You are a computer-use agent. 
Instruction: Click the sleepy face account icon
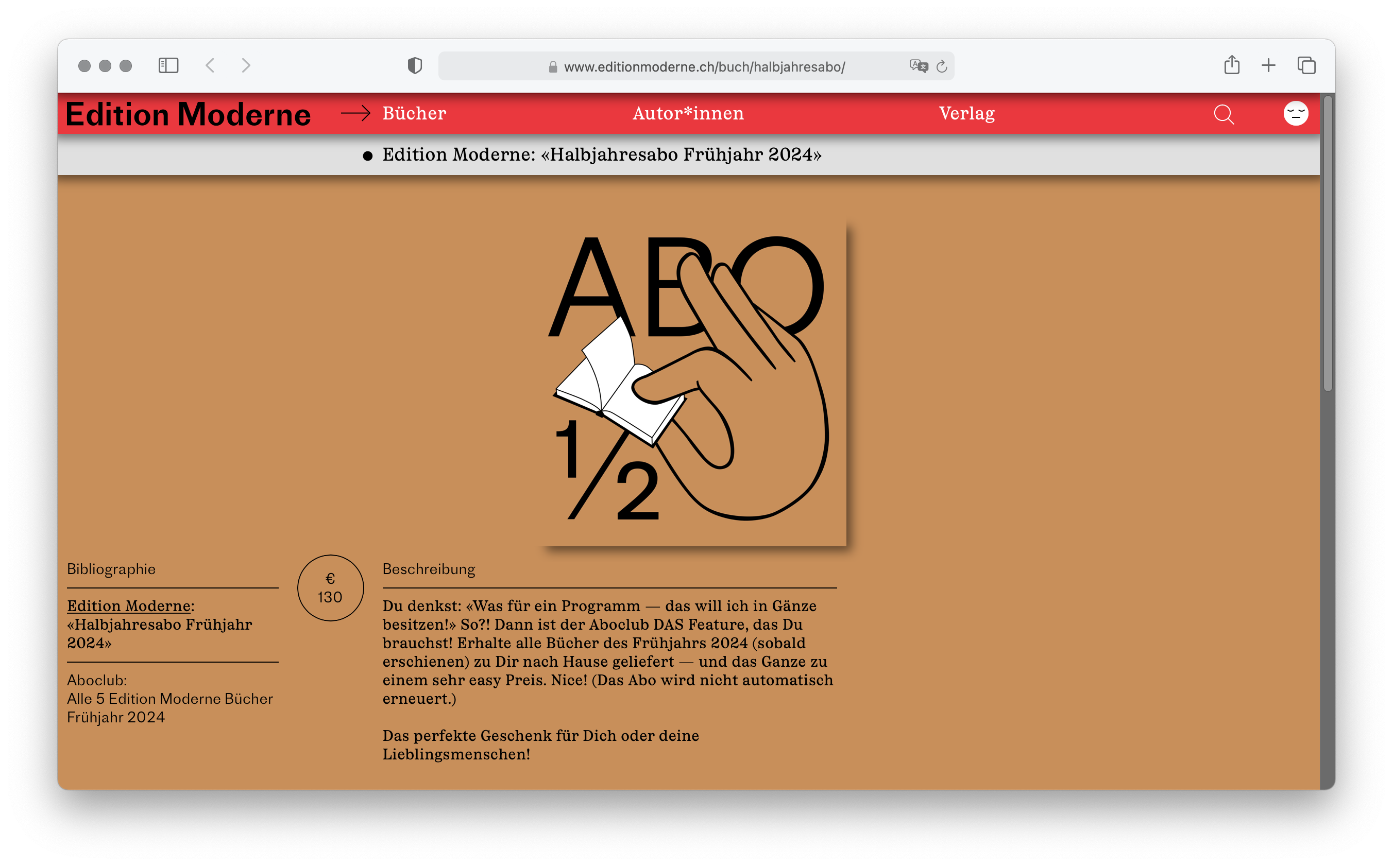(1296, 113)
